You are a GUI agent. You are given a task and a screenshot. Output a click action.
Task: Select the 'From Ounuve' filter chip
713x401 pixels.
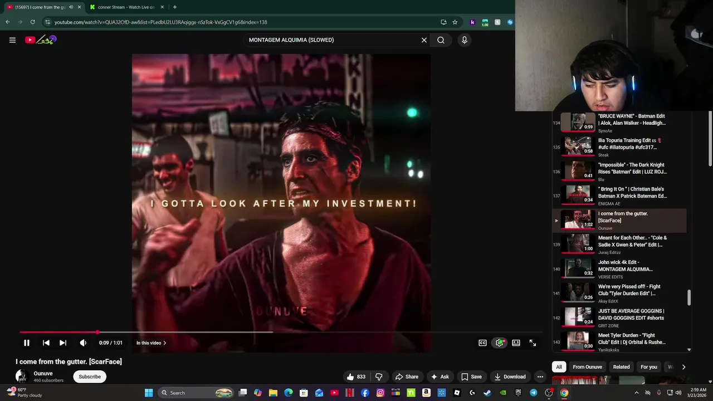coord(587,367)
